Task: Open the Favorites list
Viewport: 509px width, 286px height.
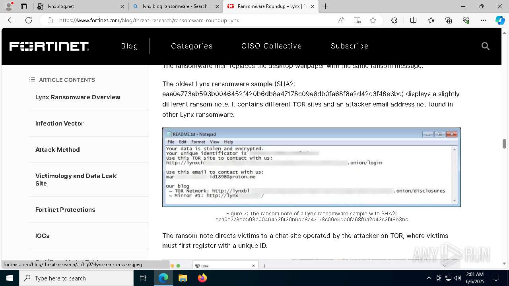Action: (x=431, y=20)
